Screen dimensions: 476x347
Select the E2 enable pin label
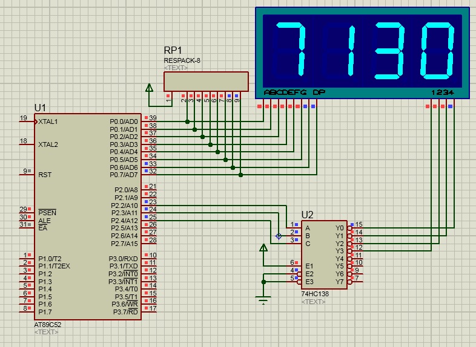(309, 274)
